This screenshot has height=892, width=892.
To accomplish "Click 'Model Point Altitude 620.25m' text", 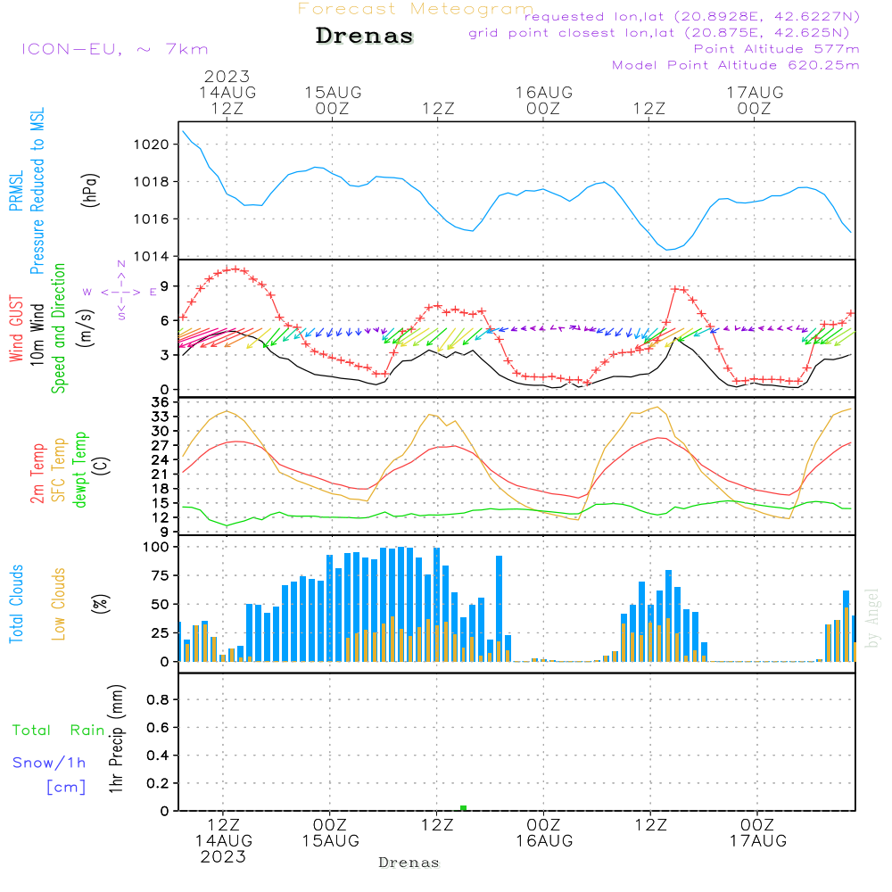I will tap(736, 65).
